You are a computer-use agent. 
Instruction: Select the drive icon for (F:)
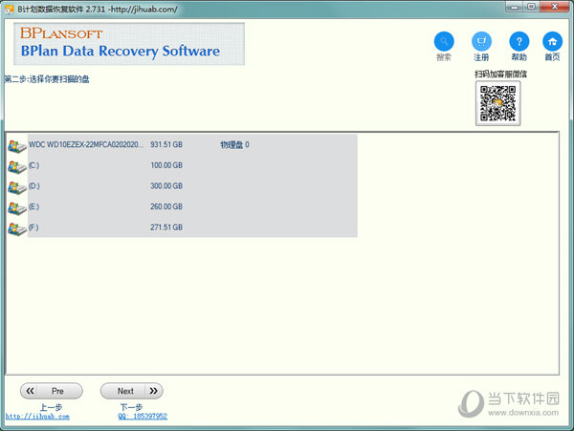pyautogui.click(x=16, y=229)
